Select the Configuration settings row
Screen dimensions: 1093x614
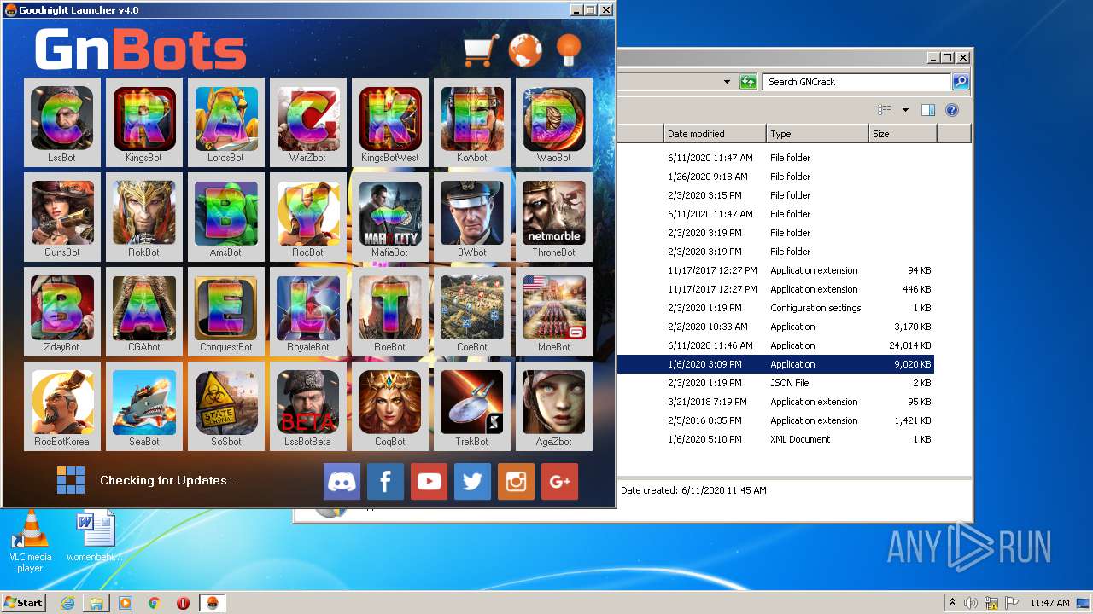pos(775,308)
